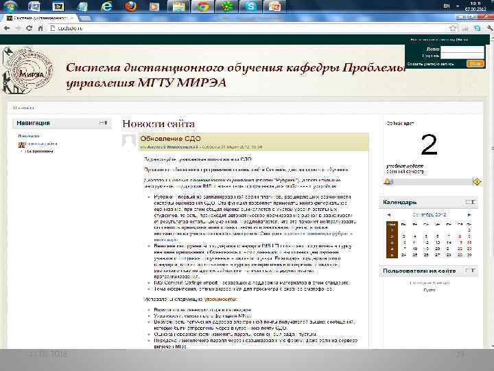Collapse the Пользователи на сайте block
Image resolution: width=494 pixels, height=371 pixels.
(x=467, y=271)
